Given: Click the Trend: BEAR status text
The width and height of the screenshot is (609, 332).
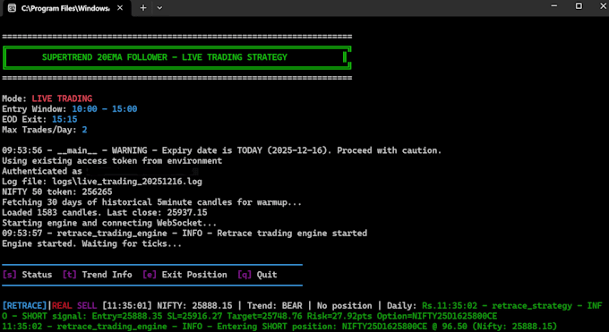Looking at the screenshot, I should pyautogui.click(x=275, y=305).
